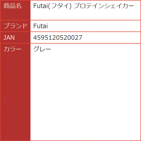Click the 商品名 header cell
Screen dimensions: 141x141
tap(15, 10)
